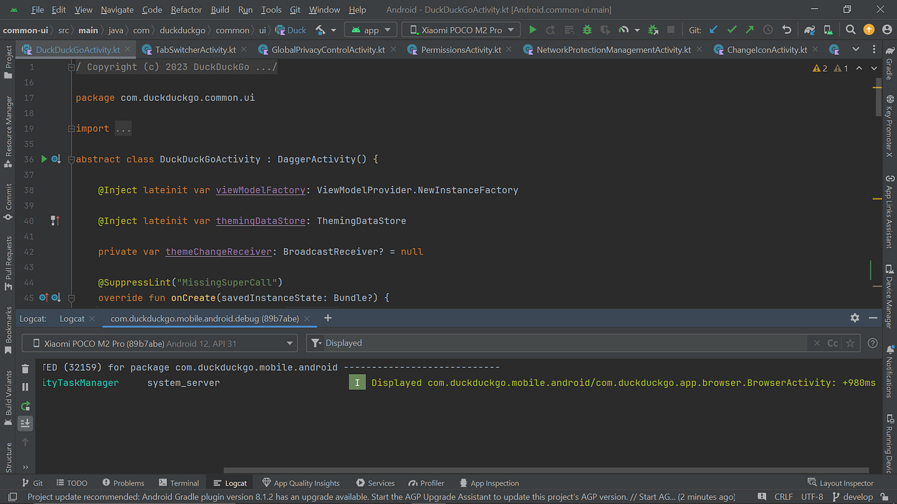
Task: Clear logcat with the trash icon
Action: coord(25,369)
